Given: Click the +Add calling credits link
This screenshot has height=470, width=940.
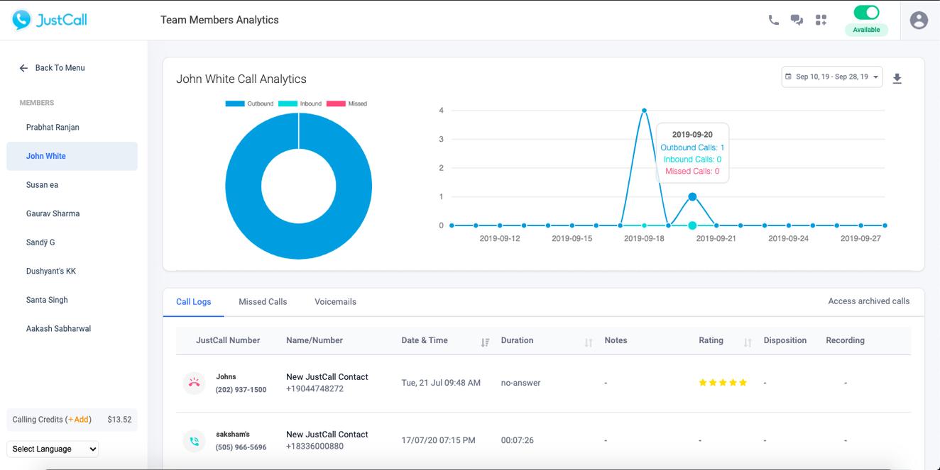Looking at the screenshot, I should click(x=79, y=420).
